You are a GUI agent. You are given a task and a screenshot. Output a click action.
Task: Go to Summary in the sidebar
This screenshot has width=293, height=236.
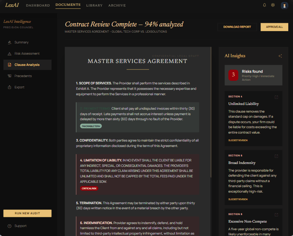coord(21,42)
